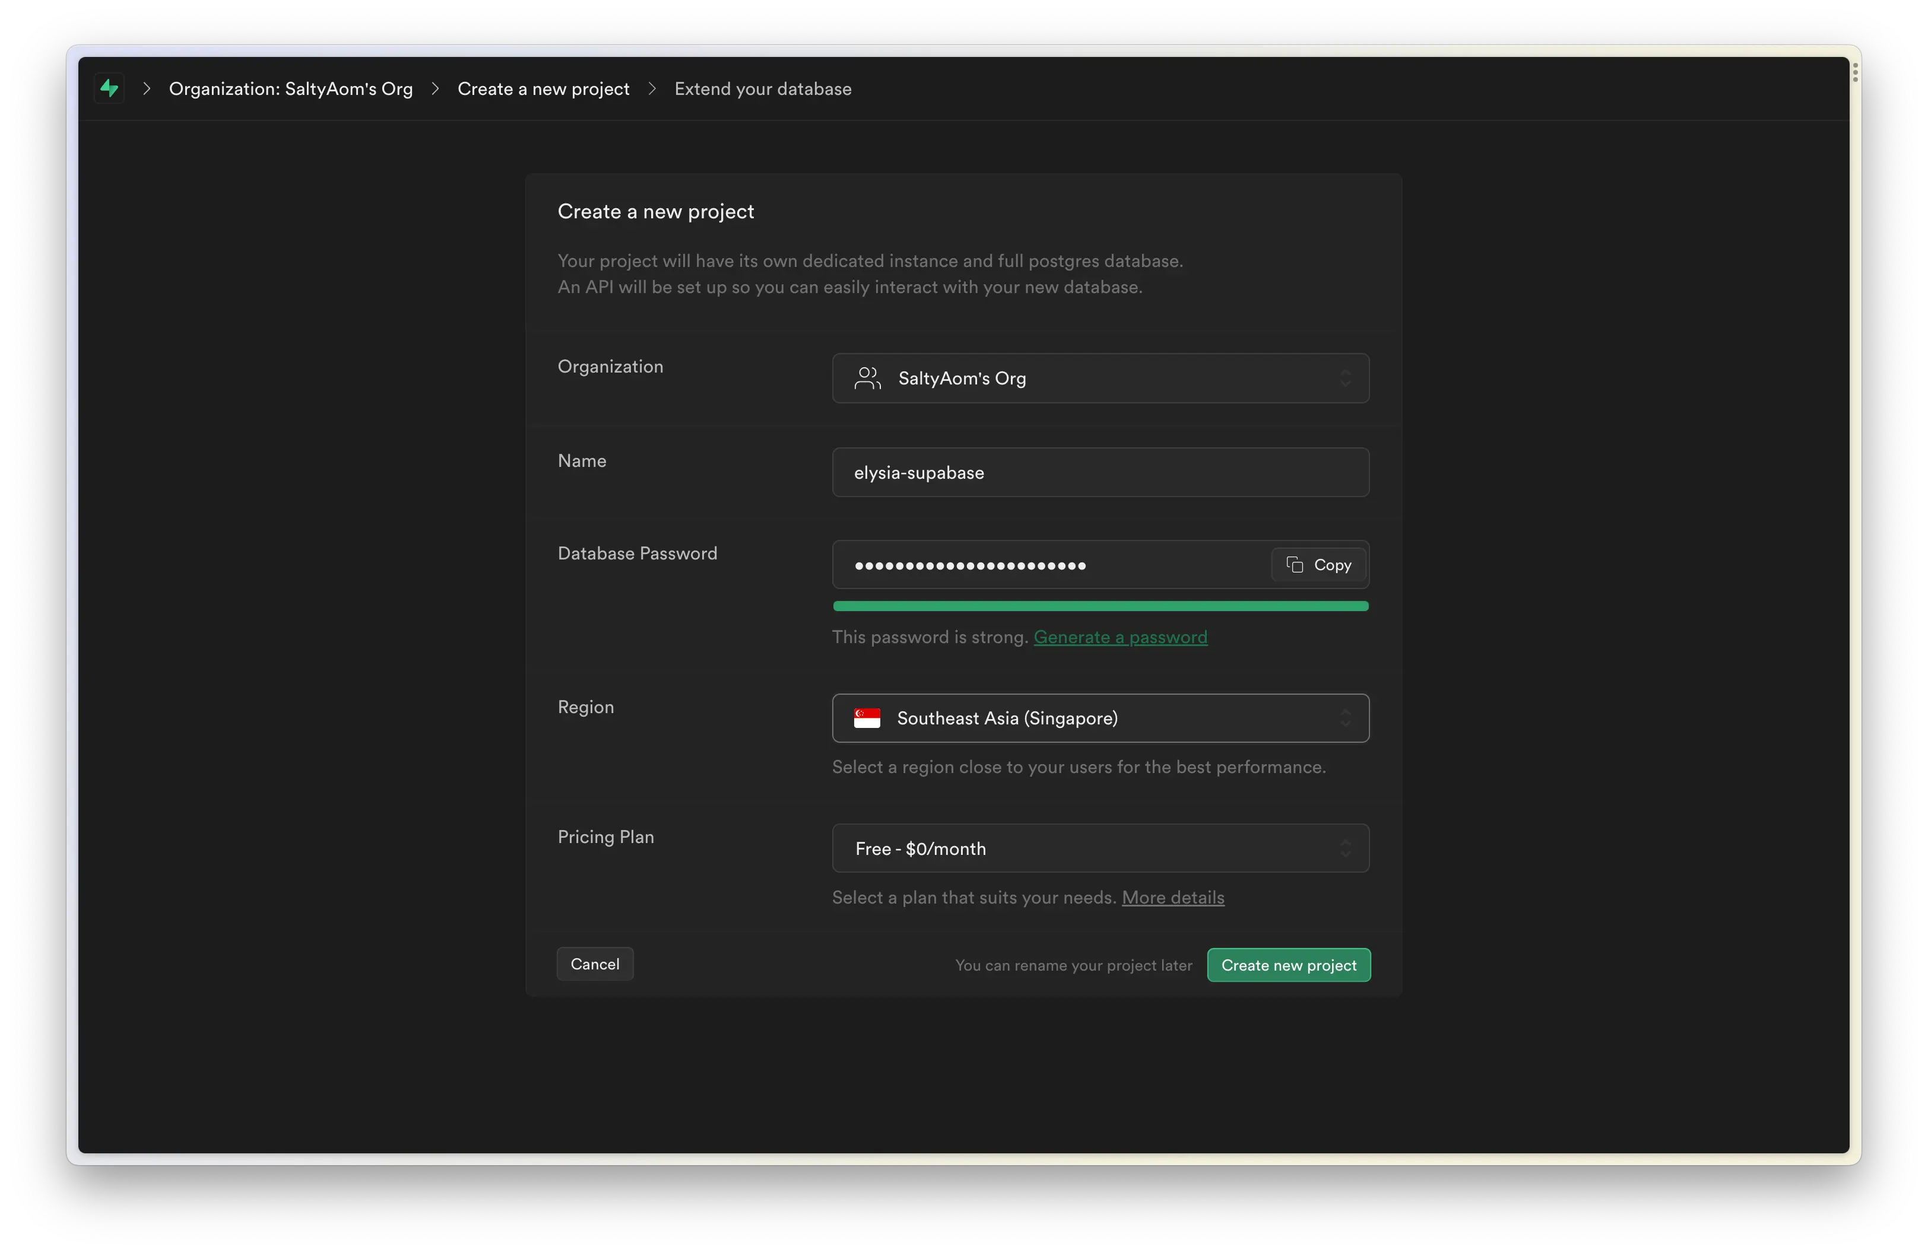1928x1253 pixels.
Task: Click the vertical ellipsis menu icon top-right
Action: tap(1855, 72)
